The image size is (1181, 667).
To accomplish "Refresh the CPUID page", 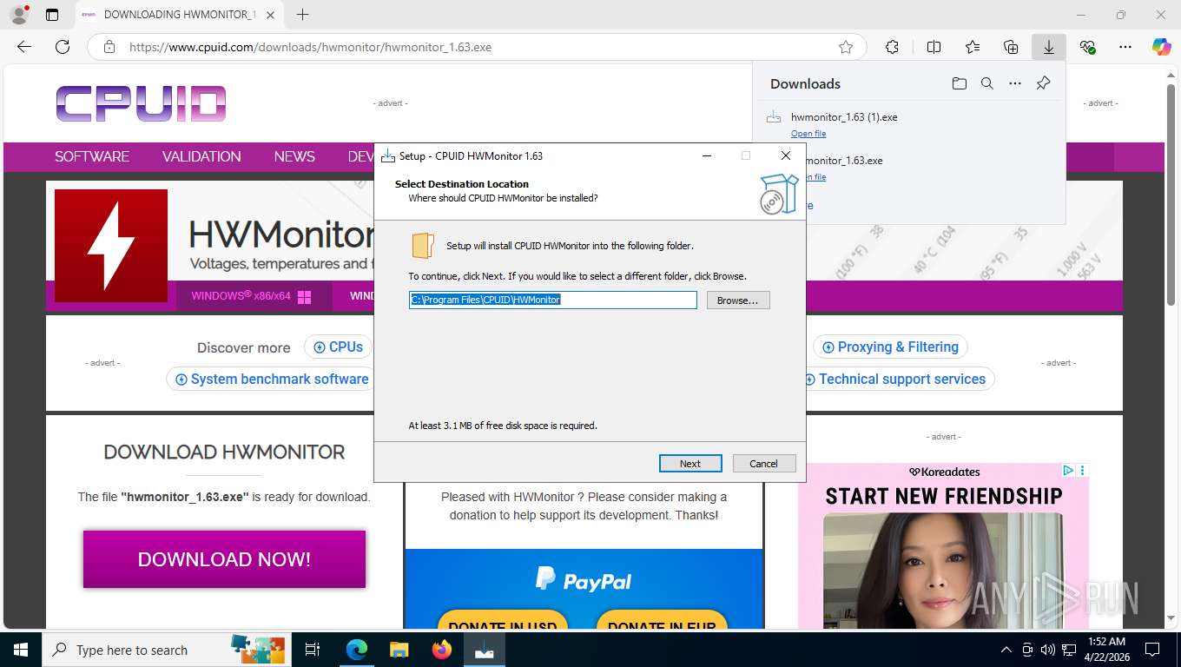I will (x=63, y=47).
